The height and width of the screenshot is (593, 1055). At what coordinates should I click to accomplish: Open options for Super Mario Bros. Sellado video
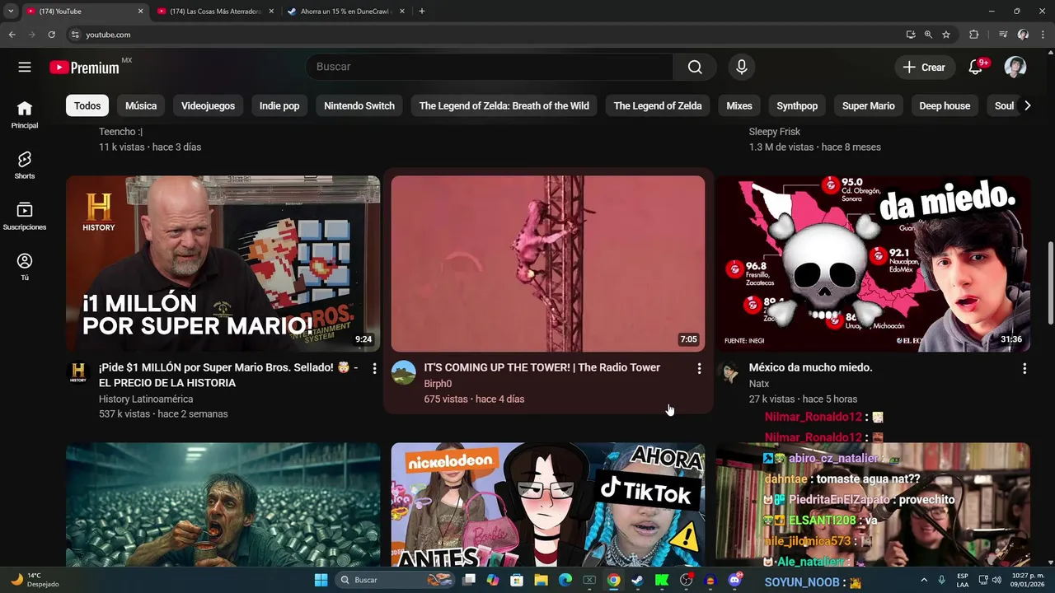374,368
